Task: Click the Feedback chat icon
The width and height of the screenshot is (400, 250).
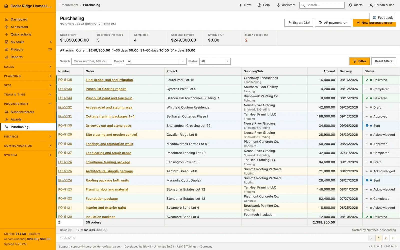Action: pyautogui.click(x=374, y=18)
